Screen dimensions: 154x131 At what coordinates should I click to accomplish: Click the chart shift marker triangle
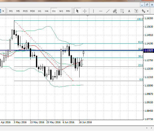click(88, 16)
